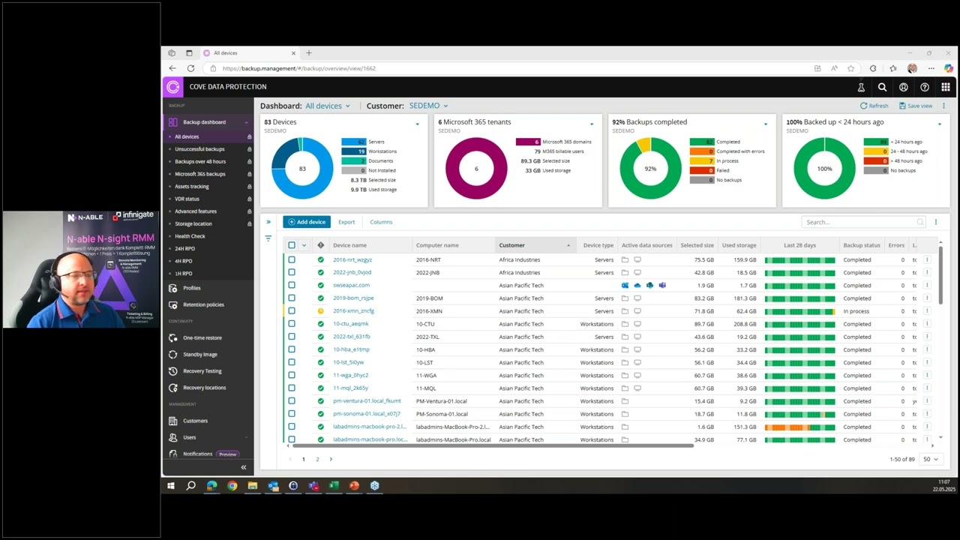
Task: Click the Windows Start button
Action: [x=171, y=485]
